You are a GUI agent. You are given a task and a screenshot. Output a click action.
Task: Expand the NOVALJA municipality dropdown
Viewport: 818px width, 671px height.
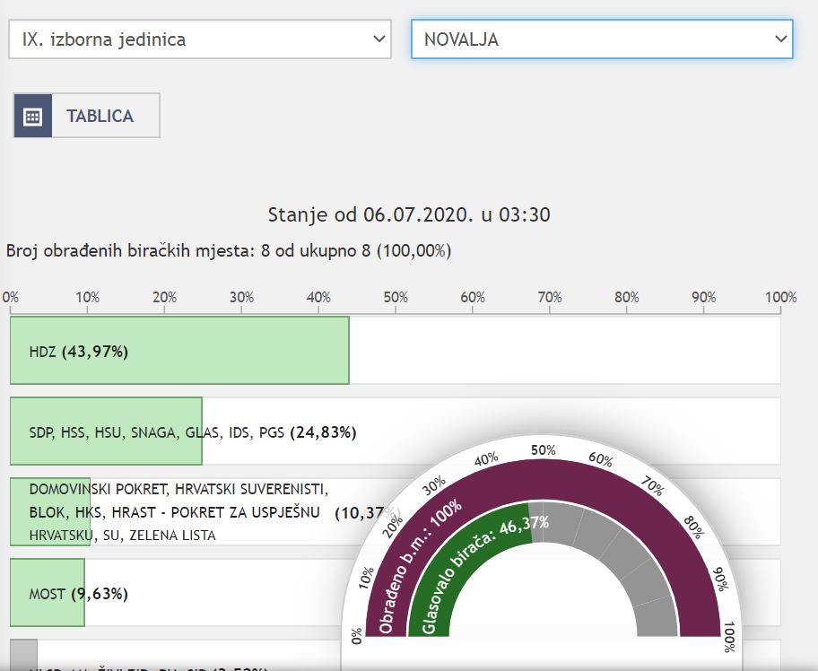coord(602,39)
